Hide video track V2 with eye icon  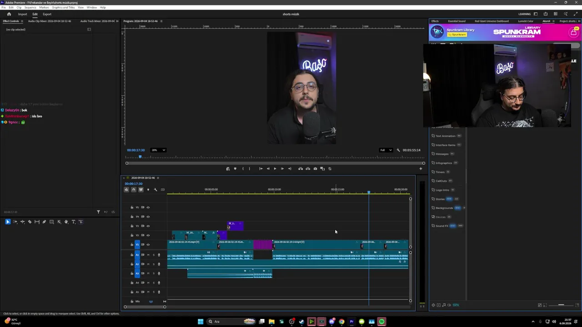tap(148, 235)
